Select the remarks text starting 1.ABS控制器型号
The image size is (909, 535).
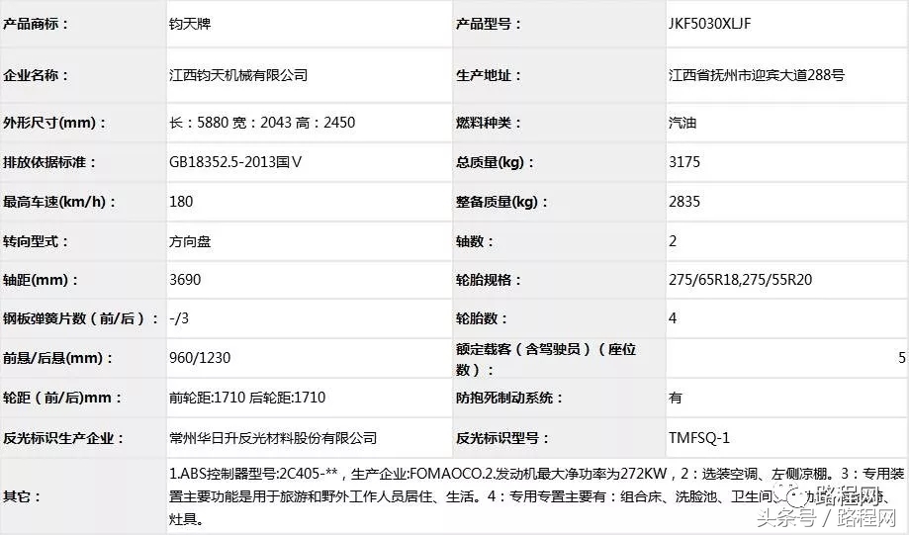537,496
